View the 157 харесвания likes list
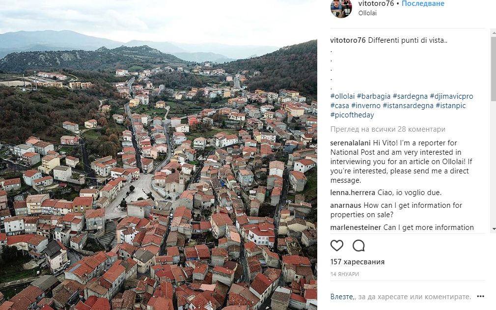Viewport: 496px width, 310px height. coord(358,262)
